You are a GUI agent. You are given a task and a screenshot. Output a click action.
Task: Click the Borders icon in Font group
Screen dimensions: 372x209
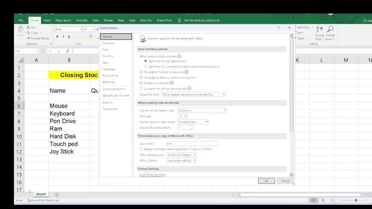click(80, 37)
